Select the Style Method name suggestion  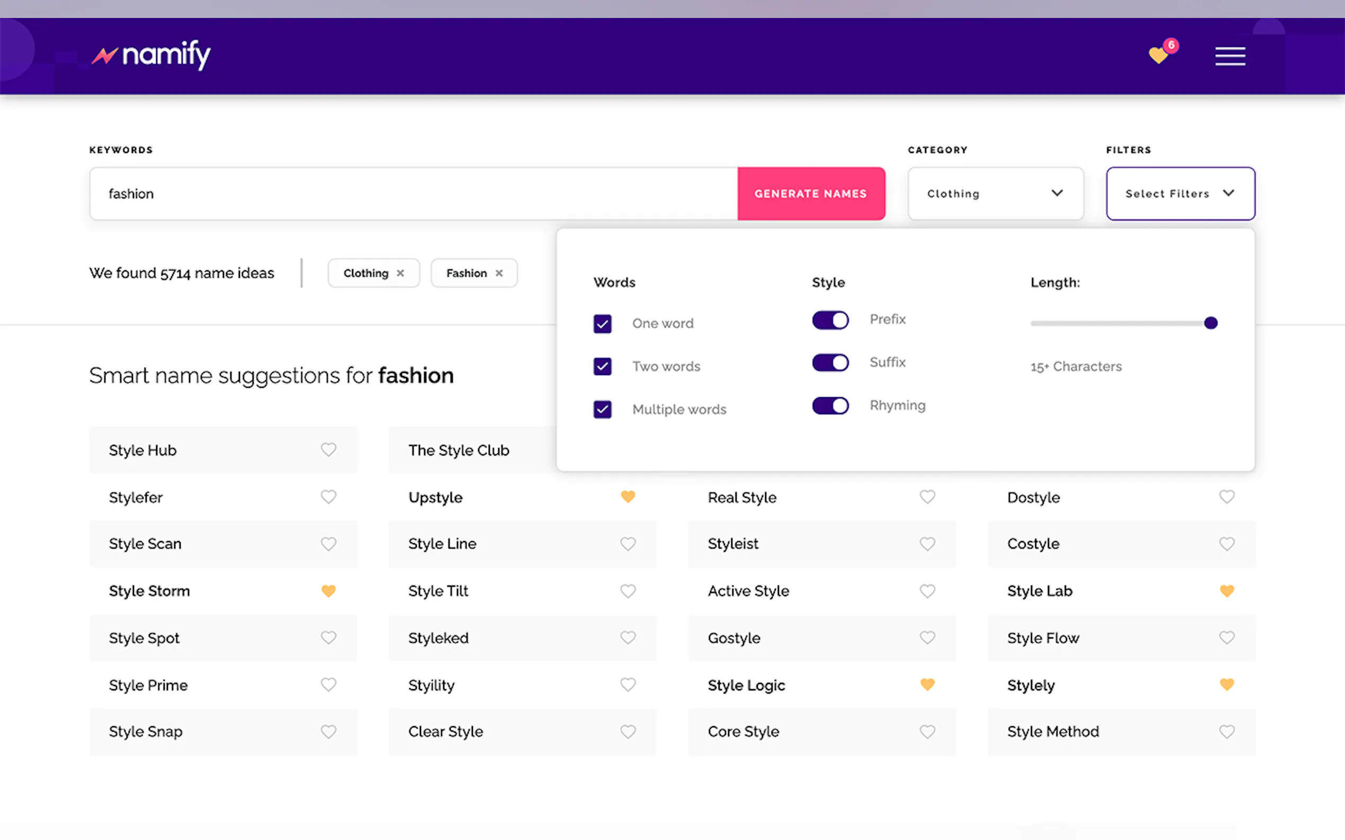point(1053,732)
